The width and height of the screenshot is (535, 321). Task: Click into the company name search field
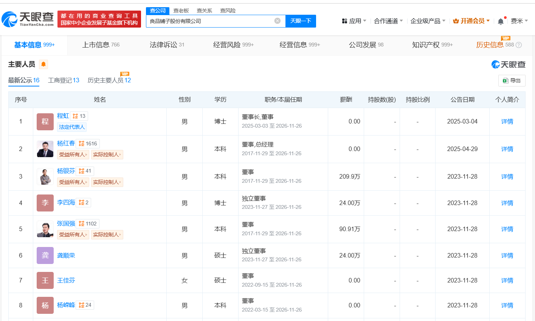pos(210,21)
